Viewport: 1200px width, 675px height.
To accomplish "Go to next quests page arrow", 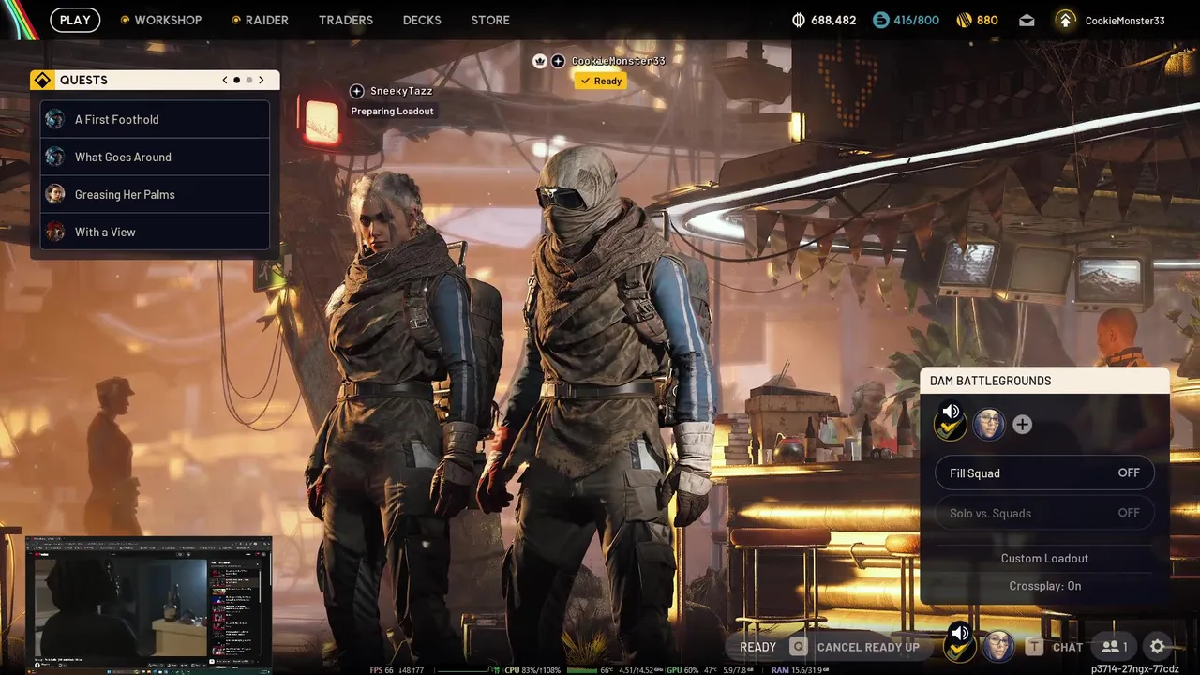I will pyautogui.click(x=262, y=80).
